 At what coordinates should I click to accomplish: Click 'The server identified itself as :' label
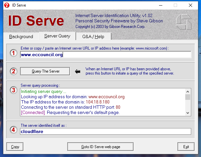pyautogui.click(x=44, y=125)
